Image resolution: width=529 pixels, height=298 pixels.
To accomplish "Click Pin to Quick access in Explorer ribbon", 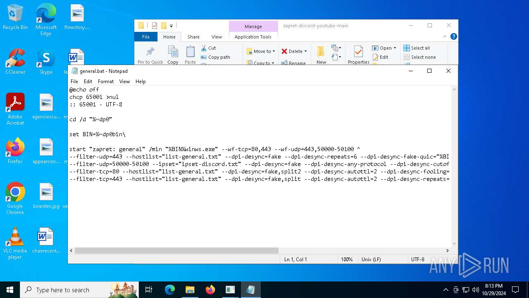I will point(150,55).
